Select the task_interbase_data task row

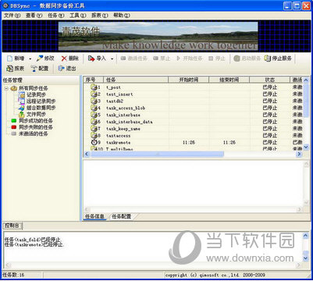click(194, 122)
